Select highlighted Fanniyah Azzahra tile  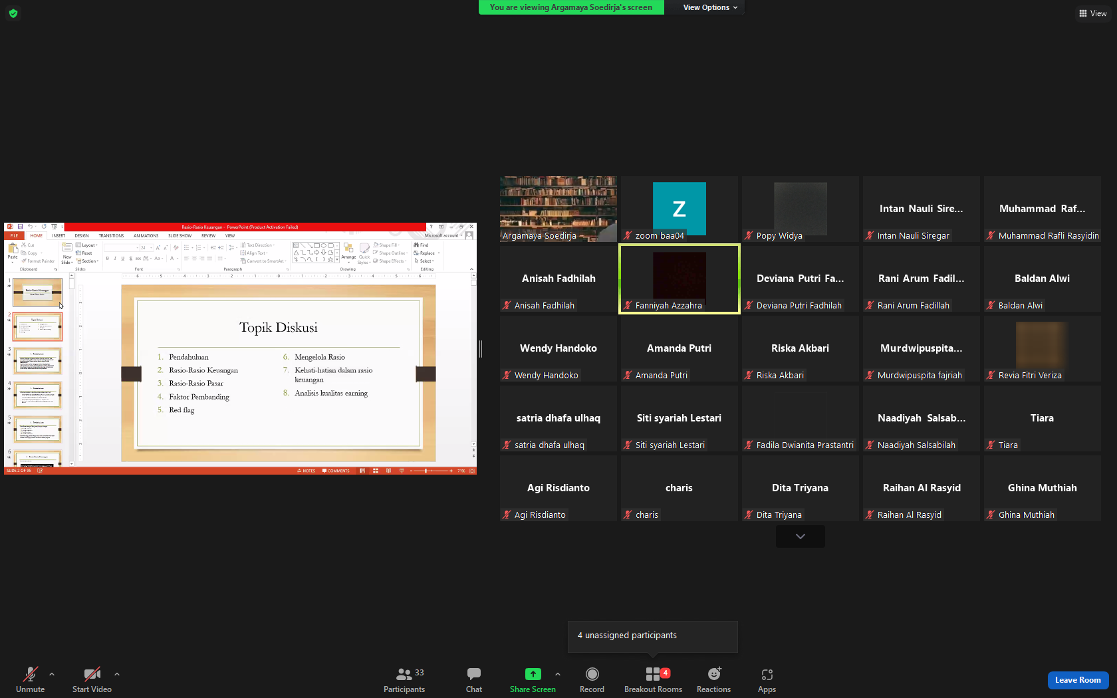click(680, 279)
